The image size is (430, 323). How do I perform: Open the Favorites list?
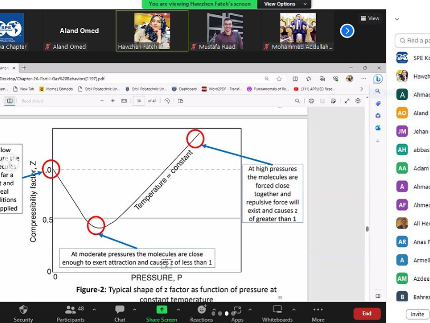[309, 79]
